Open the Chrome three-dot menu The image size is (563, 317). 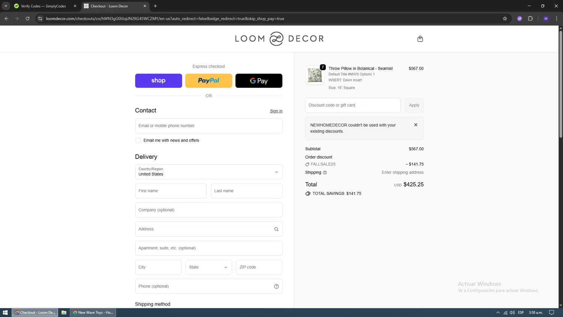pos(557,18)
